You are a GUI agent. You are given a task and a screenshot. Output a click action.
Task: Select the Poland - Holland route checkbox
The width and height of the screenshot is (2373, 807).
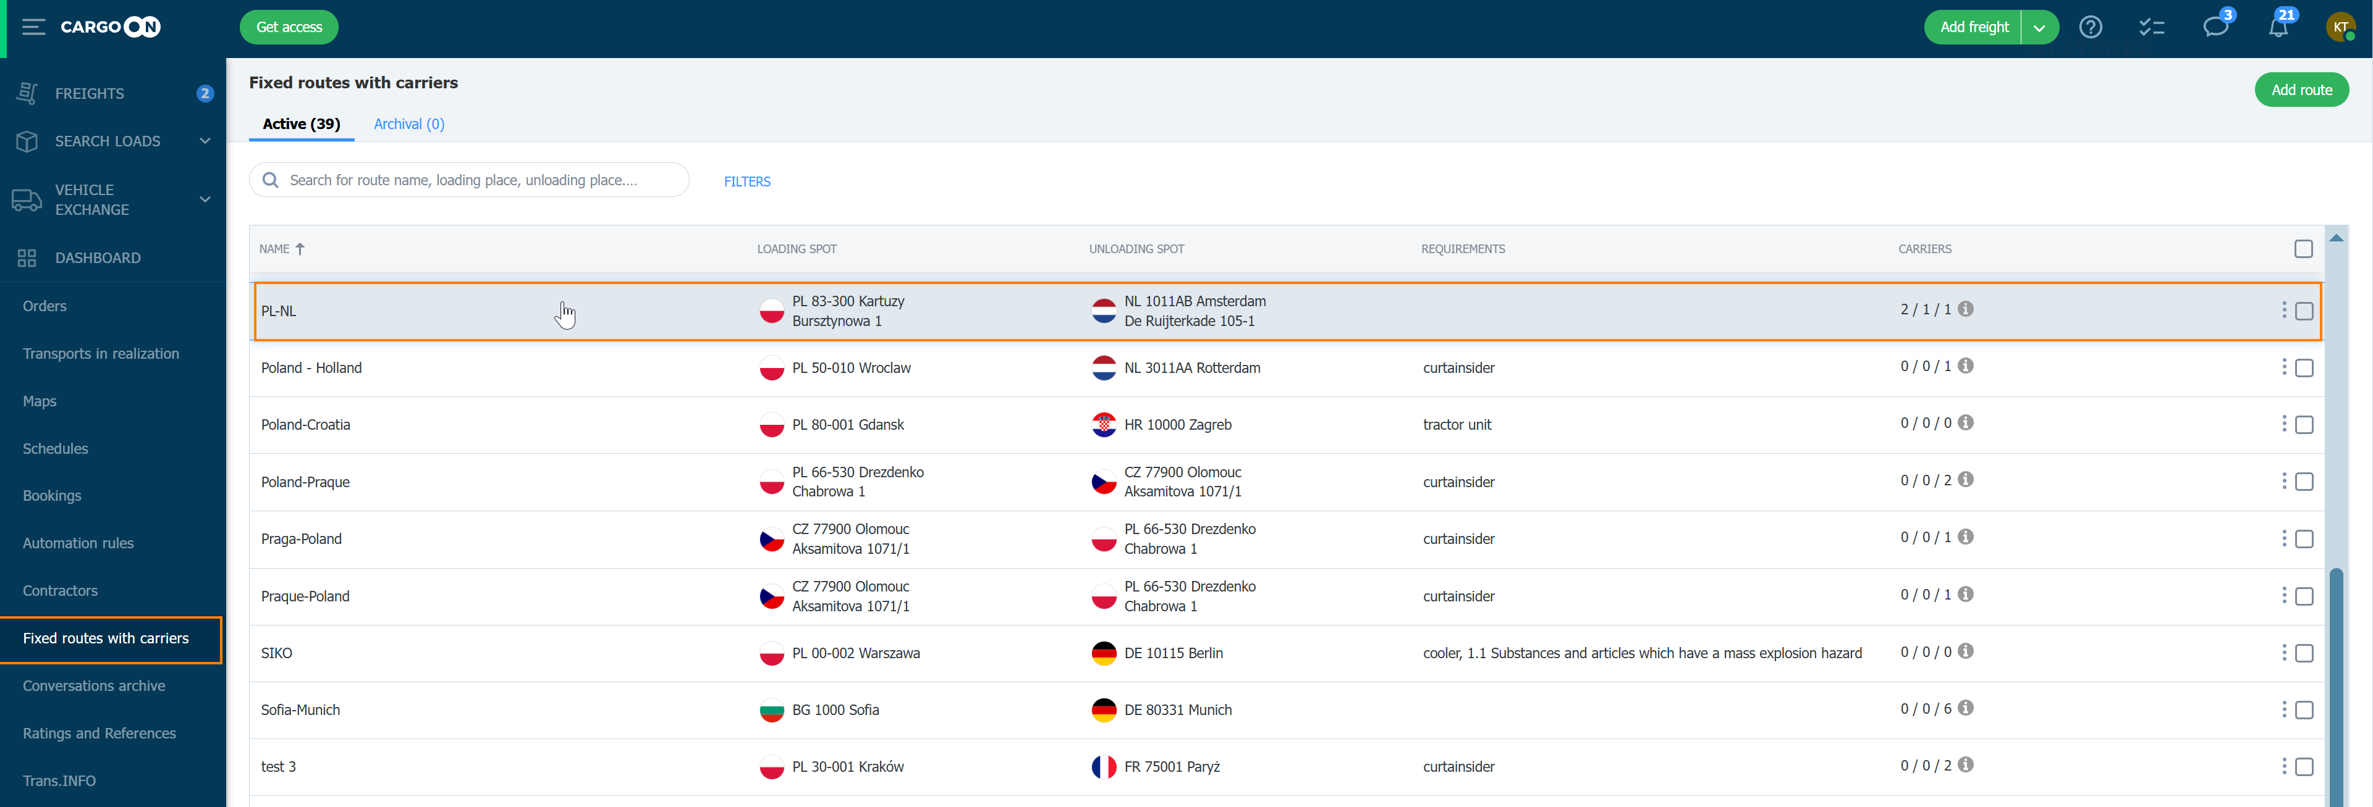click(x=2304, y=368)
